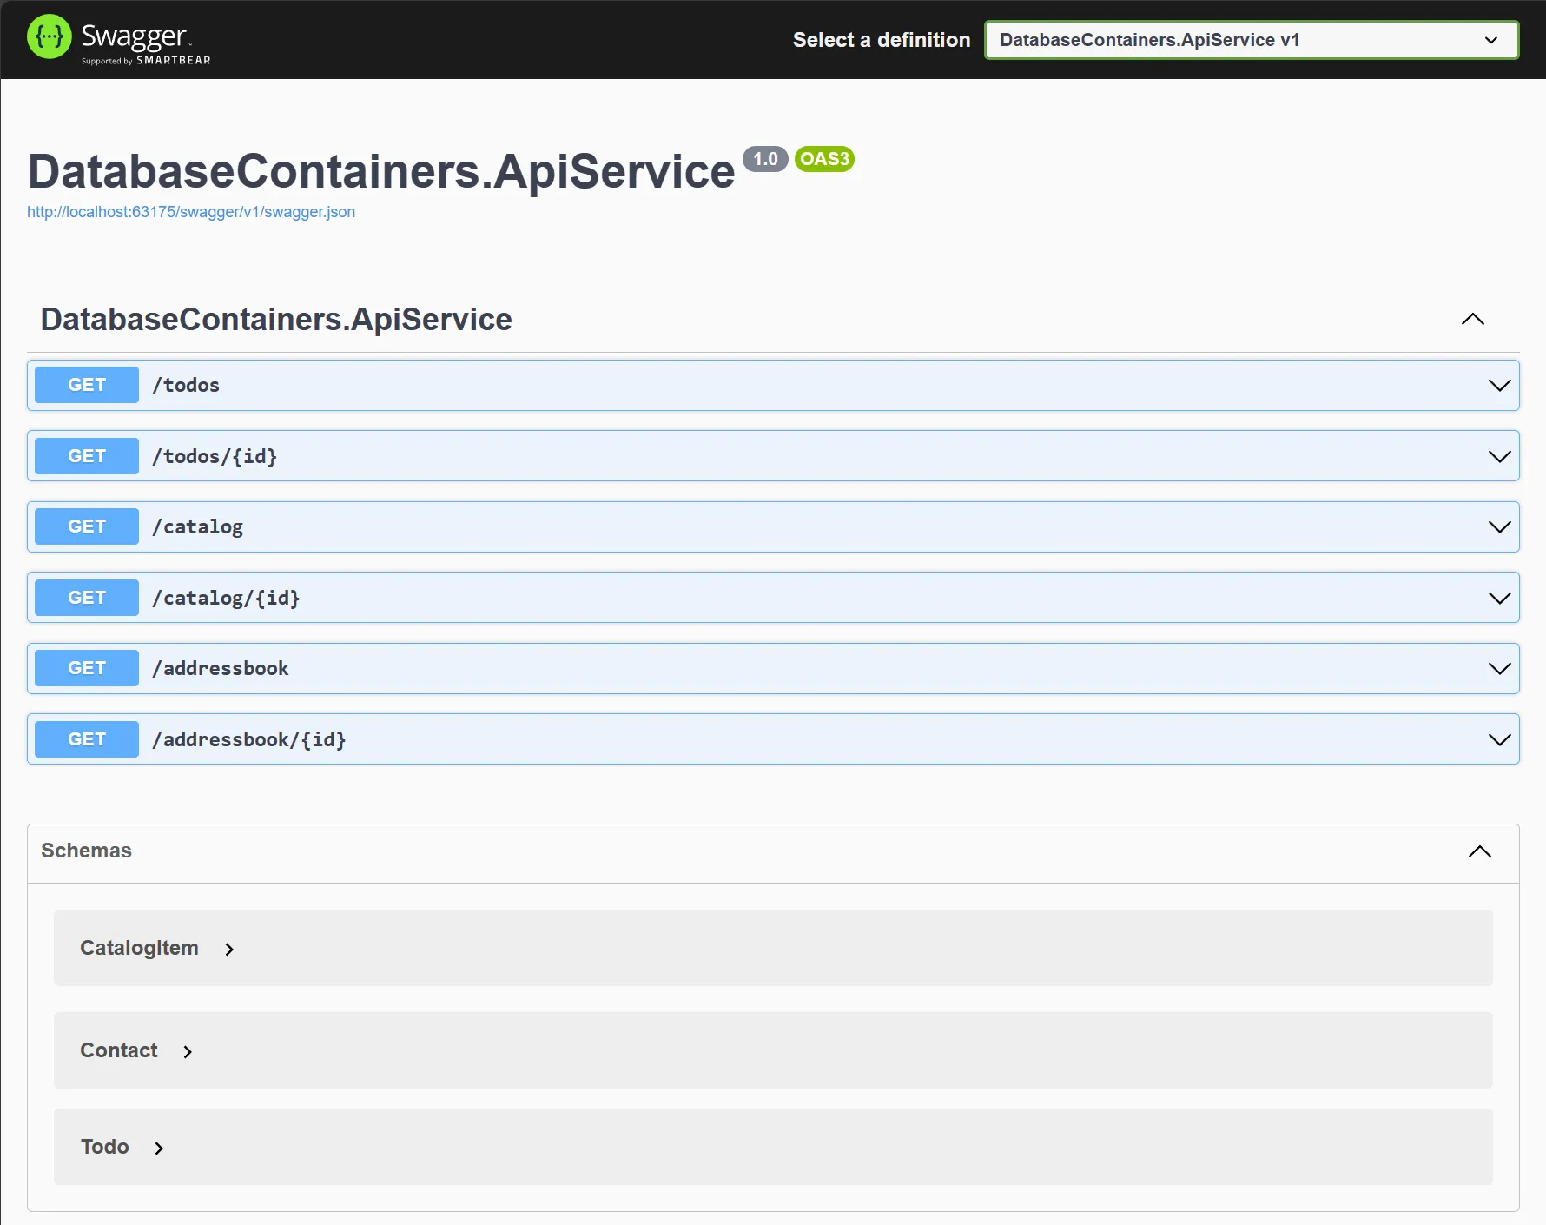1546x1225 pixels.
Task: Click the GET badge on /catalog
Action: click(x=86, y=526)
